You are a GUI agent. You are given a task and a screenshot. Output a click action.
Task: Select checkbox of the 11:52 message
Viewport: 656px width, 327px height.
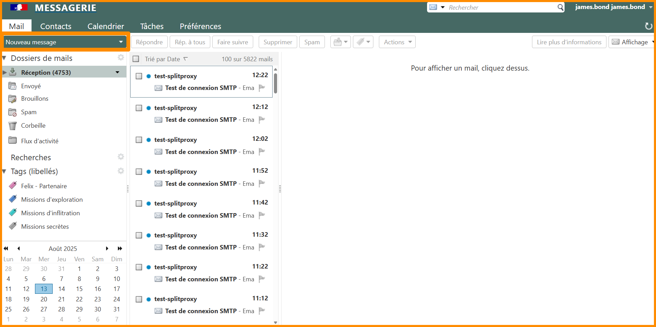click(x=139, y=172)
